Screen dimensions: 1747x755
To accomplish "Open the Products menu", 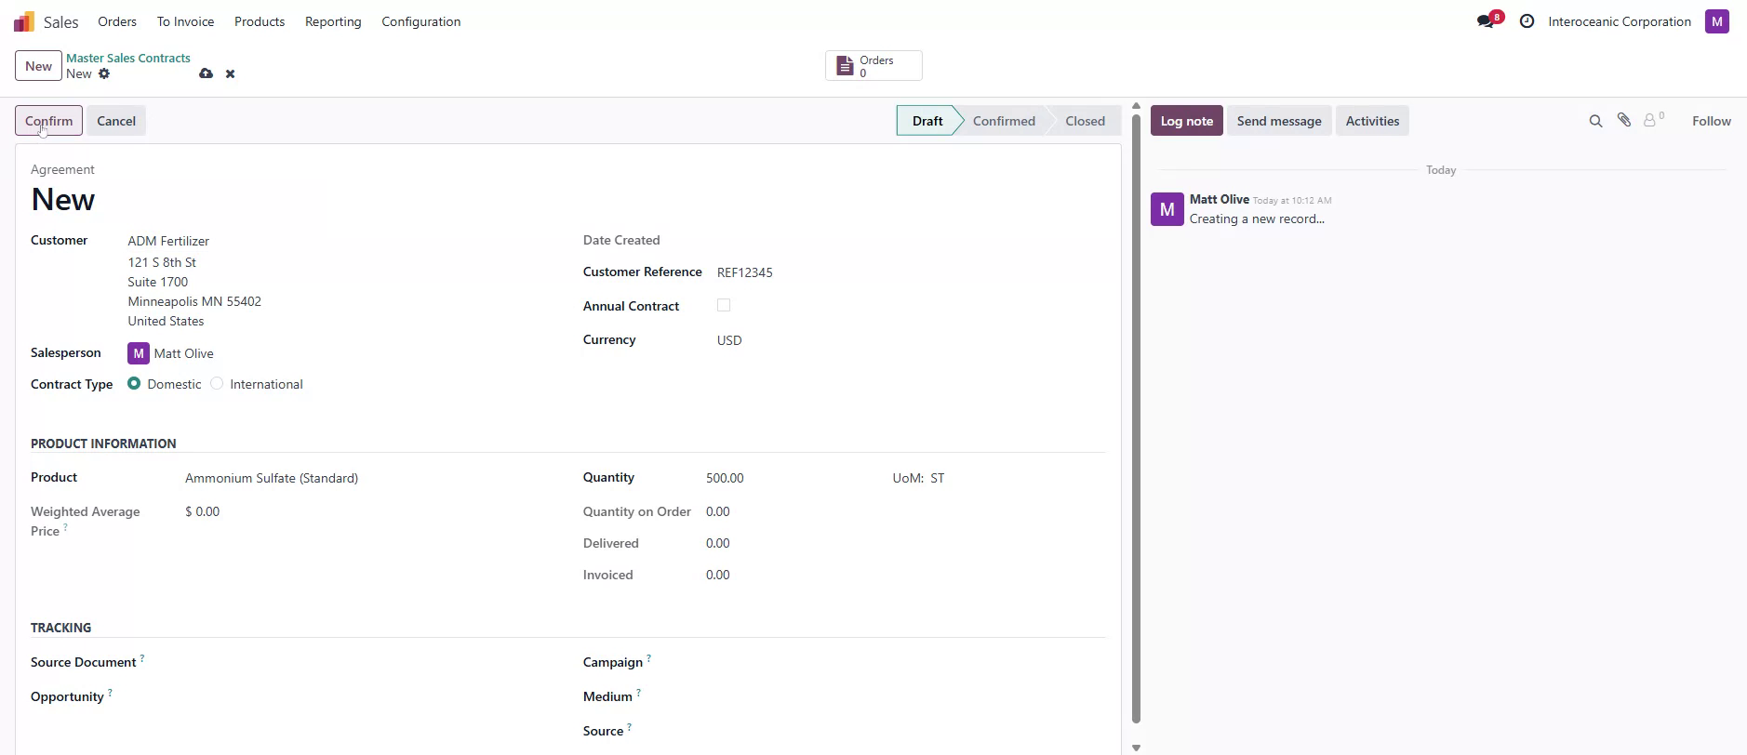I will (x=260, y=21).
